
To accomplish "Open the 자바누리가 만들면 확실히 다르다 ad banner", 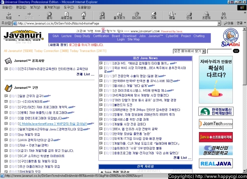I will (216, 80).
